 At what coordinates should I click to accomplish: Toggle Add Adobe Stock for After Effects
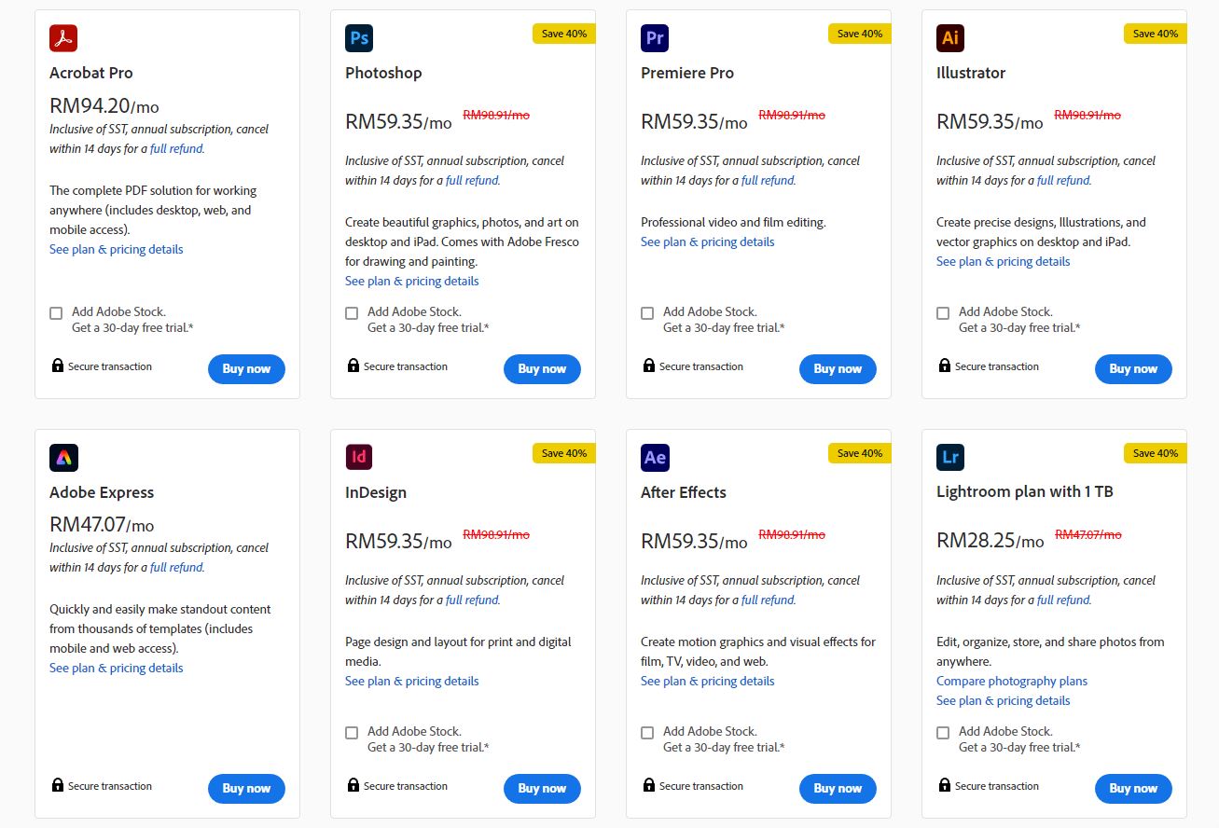pyautogui.click(x=647, y=733)
